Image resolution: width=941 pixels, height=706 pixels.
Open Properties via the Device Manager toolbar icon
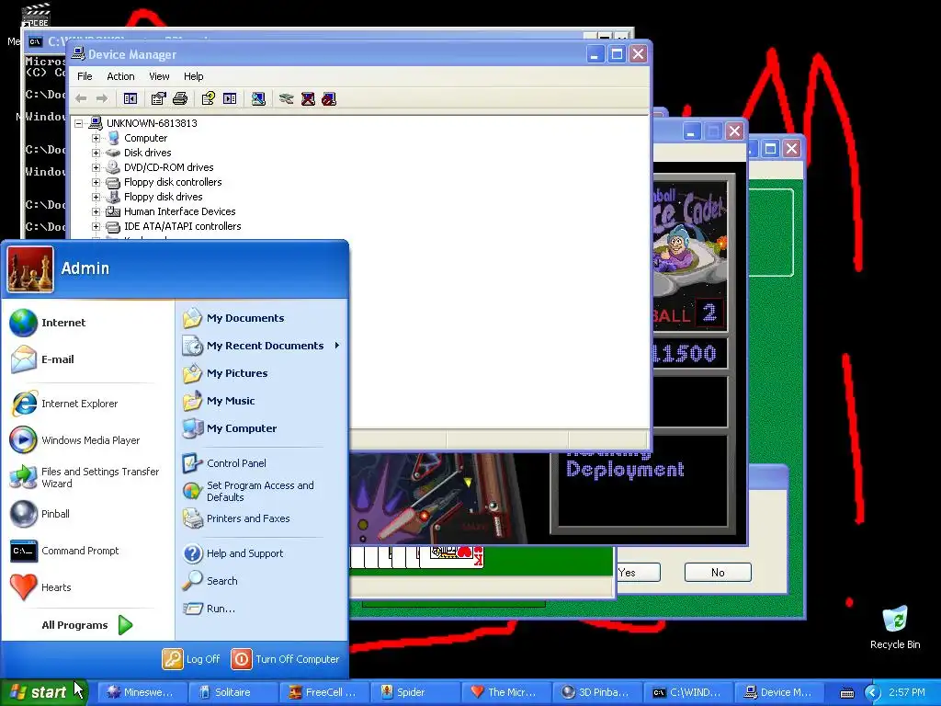158,98
